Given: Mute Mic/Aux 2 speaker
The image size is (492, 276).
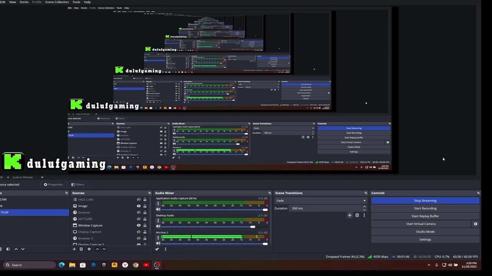Looking at the screenshot, I should [x=158, y=243].
